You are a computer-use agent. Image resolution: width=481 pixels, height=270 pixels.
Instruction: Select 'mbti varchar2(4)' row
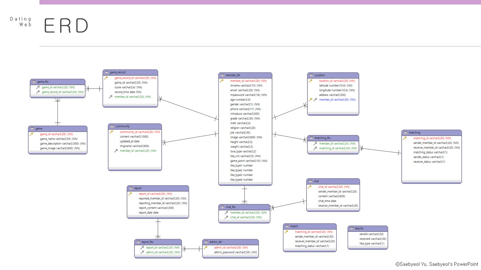[240, 123]
